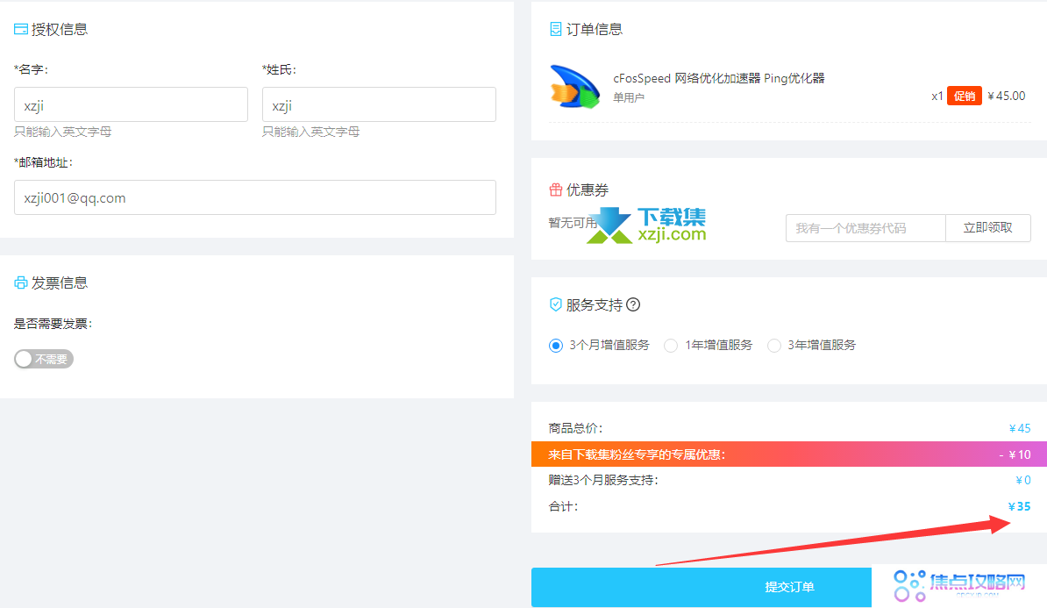Toggle the 不需要 invoice switch
The height and width of the screenshot is (608, 1047).
coord(43,359)
